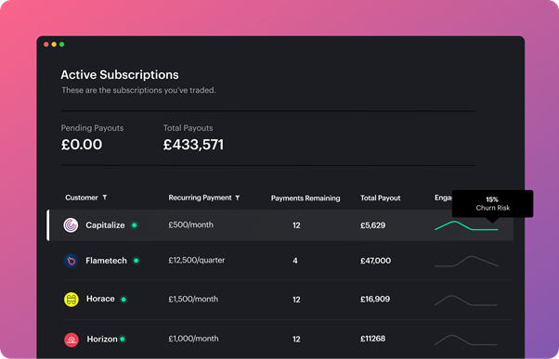Image resolution: width=559 pixels, height=359 pixels.
Task: Select the Capitalize customer name
Action: (105, 225)
